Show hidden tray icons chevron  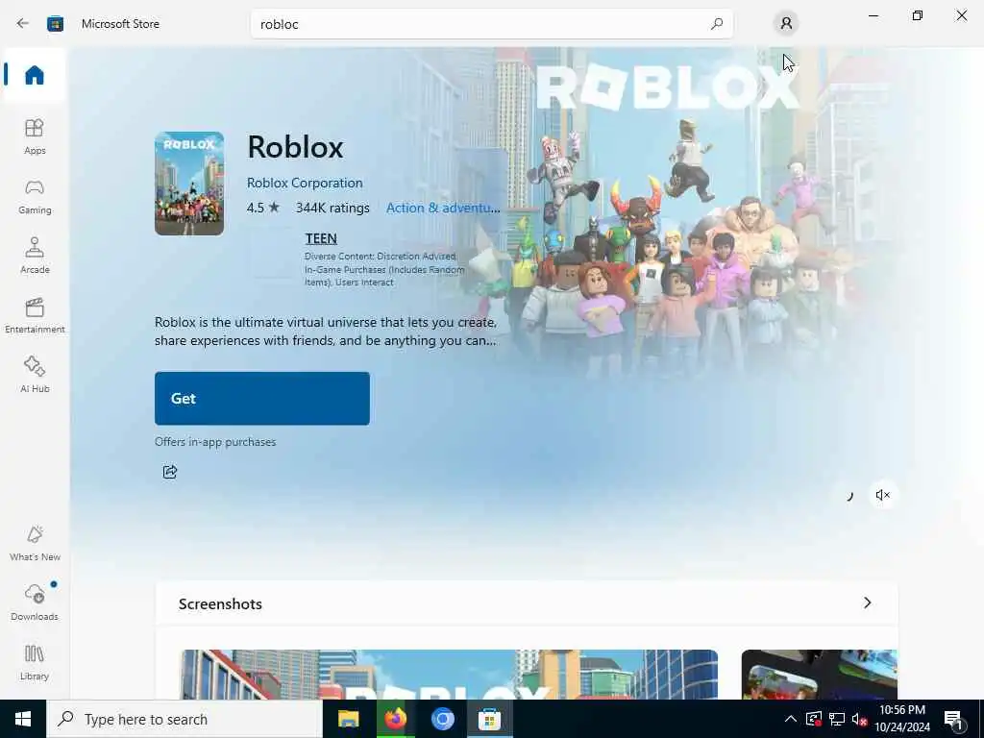tap(791, 719)
